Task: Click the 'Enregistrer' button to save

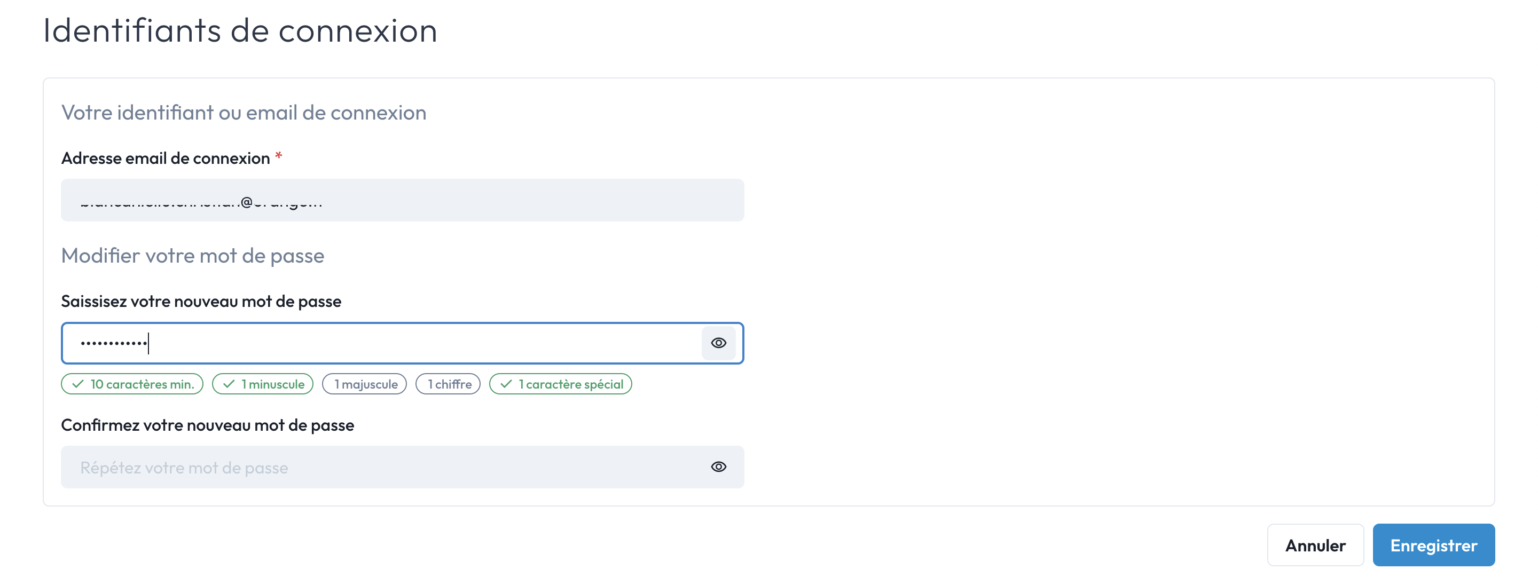Action: coord(1435,544)
